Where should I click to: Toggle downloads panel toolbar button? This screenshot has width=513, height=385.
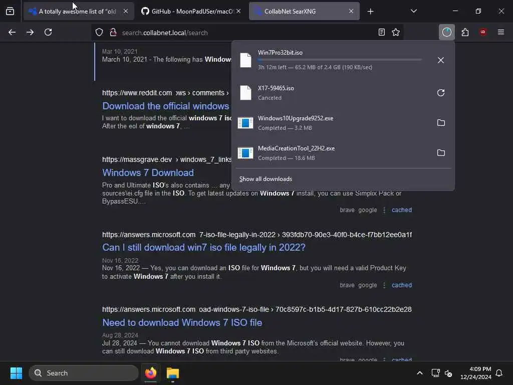(x=446, y=32)
